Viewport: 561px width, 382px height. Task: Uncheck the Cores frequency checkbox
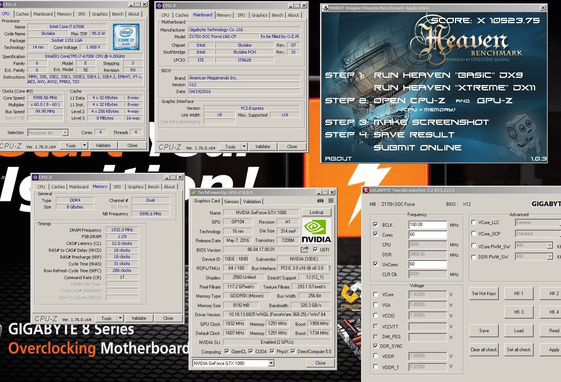point(376,235)
